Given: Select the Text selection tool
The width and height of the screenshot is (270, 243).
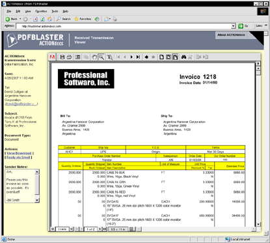Looking at the screenshot, I should tap(110, 57).
